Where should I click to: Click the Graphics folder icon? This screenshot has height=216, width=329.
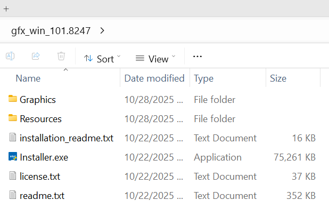13,99
